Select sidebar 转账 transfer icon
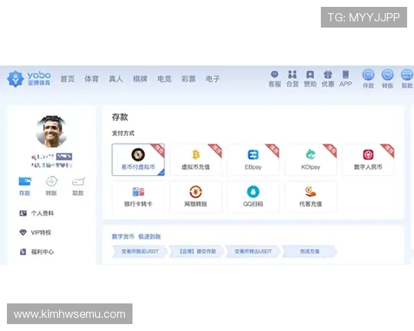 pyautogui.click(x=51, y=181)
